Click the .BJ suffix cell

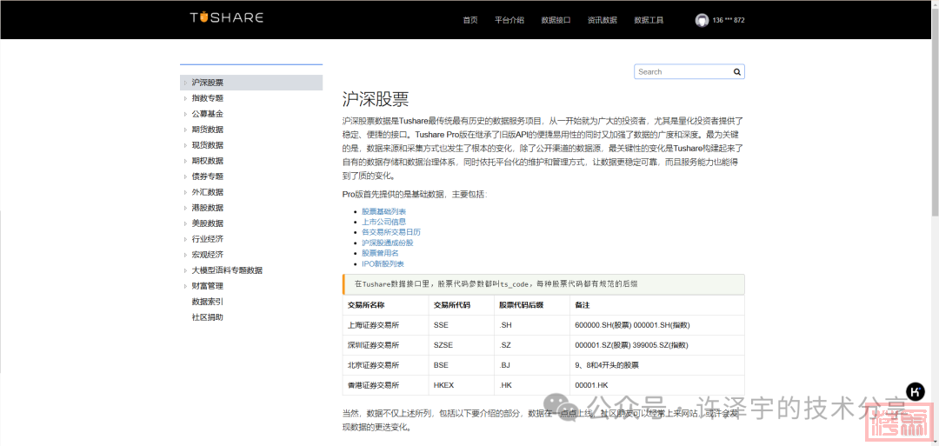532,365
